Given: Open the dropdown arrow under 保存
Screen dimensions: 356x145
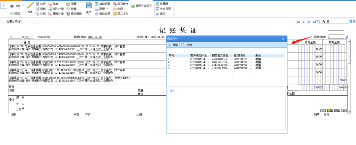Looking at the screenshot, I should [89, 15].
